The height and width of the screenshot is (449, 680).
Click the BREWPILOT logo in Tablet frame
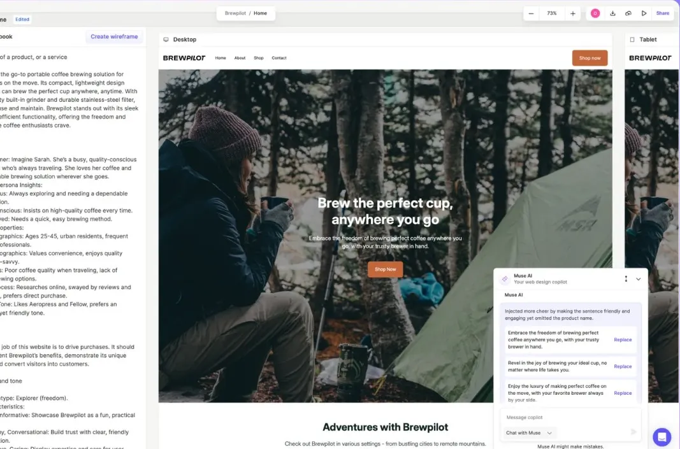click(x=650, y=58)
